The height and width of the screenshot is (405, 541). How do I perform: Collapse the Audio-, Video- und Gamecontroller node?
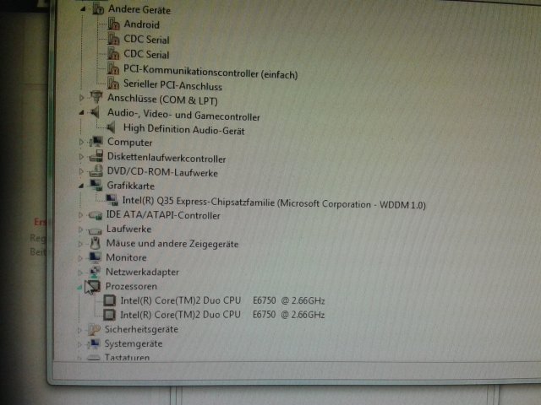[81, 112]
